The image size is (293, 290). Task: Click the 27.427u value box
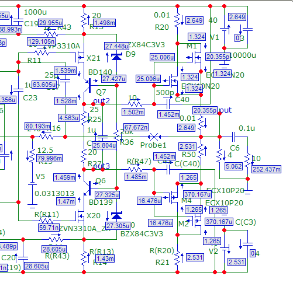(113, 79)
